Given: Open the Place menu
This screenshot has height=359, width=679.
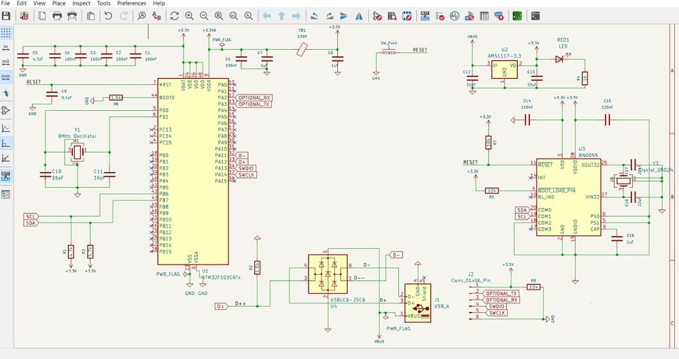Looking at the screenshot, I should point(58,3).
